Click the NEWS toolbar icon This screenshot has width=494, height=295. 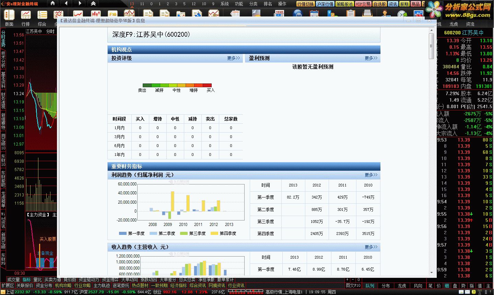tap(280, 14)
